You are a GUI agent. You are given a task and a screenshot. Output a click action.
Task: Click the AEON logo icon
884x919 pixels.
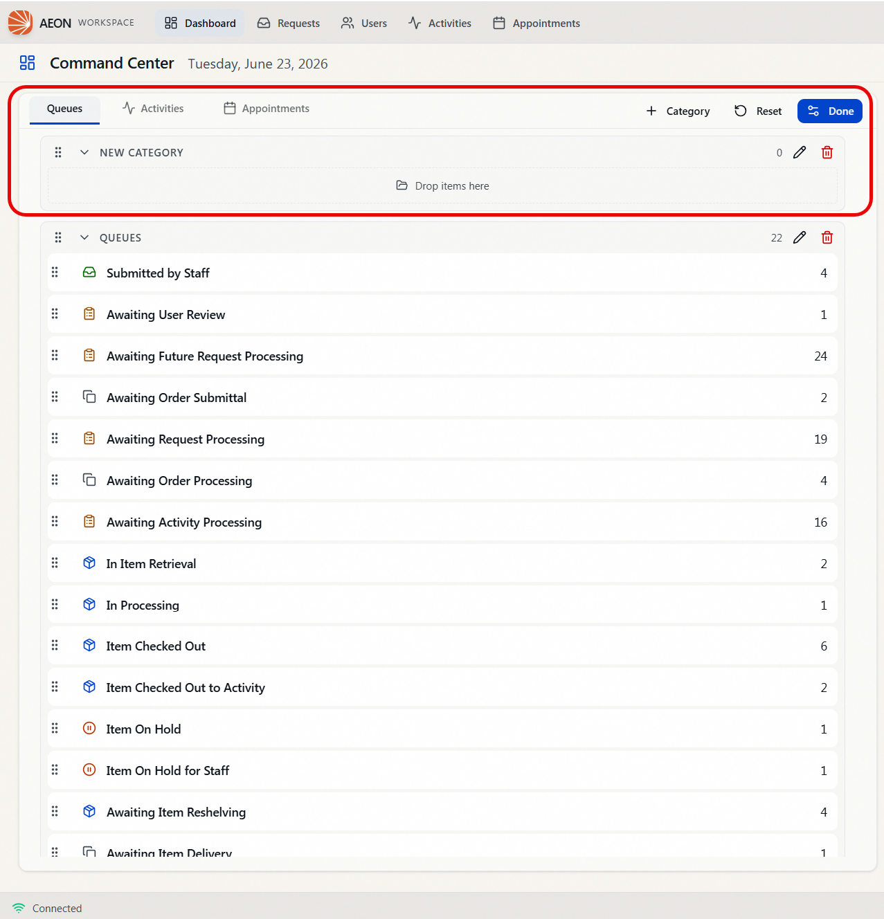pos(20,22)
